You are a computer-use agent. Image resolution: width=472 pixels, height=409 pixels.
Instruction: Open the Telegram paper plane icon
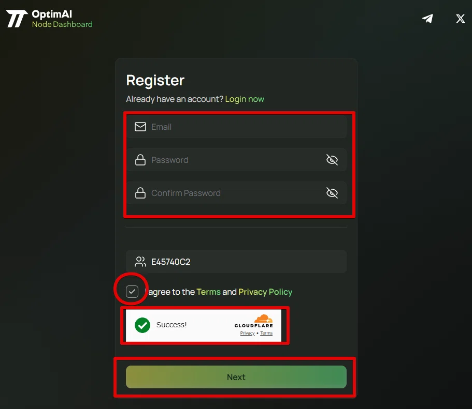(x=427, y=19)
